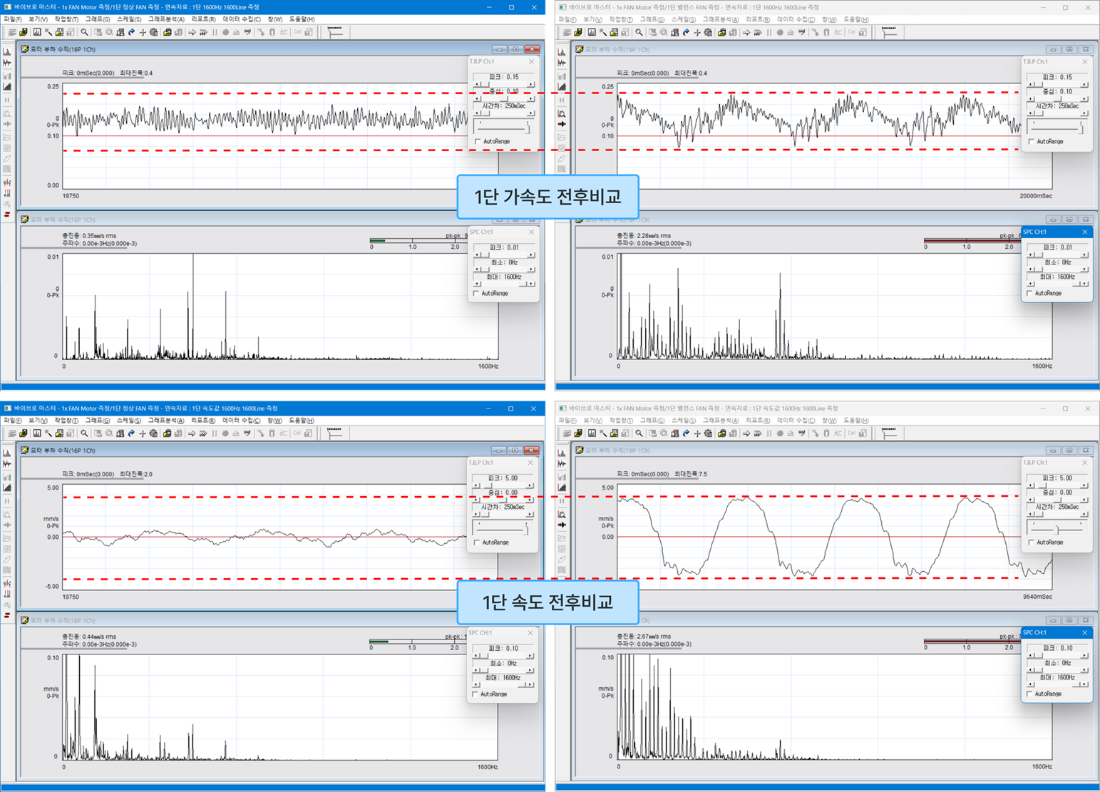The image size is (1100, 792).
Task: Enable AutoRange in top-left window's T.B.P Ch:1 panel
Action: pos(478,141)
